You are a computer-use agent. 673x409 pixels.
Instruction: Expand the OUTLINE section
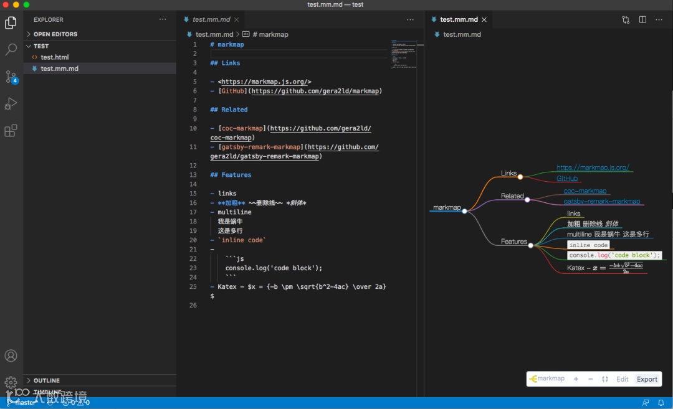tap(46, 380)
